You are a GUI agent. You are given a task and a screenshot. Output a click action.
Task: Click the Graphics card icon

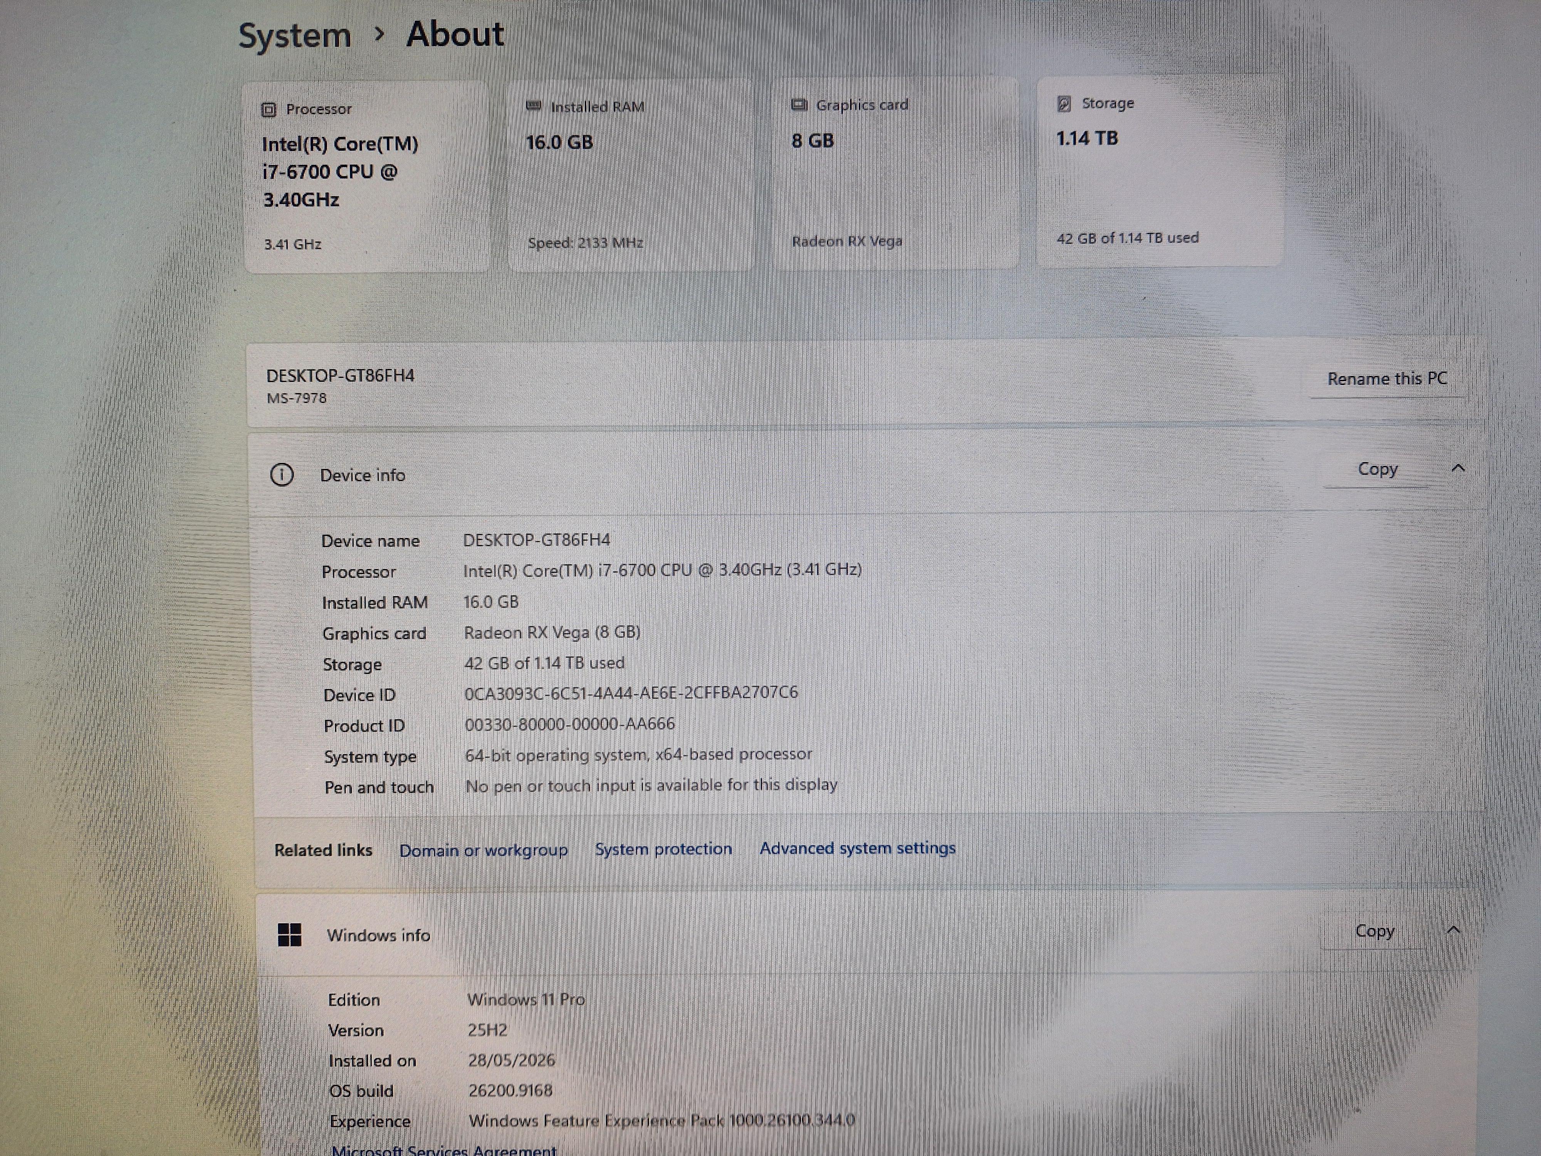coord(799,104)
